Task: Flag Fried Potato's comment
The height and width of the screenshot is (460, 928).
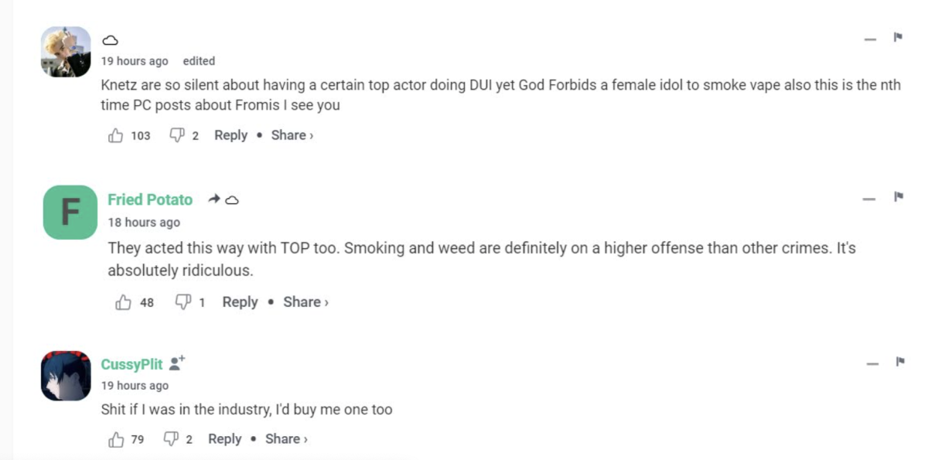Action: pos(898,197)
